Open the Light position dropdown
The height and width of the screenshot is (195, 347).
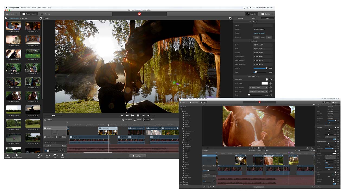click(x=258, y=87)
